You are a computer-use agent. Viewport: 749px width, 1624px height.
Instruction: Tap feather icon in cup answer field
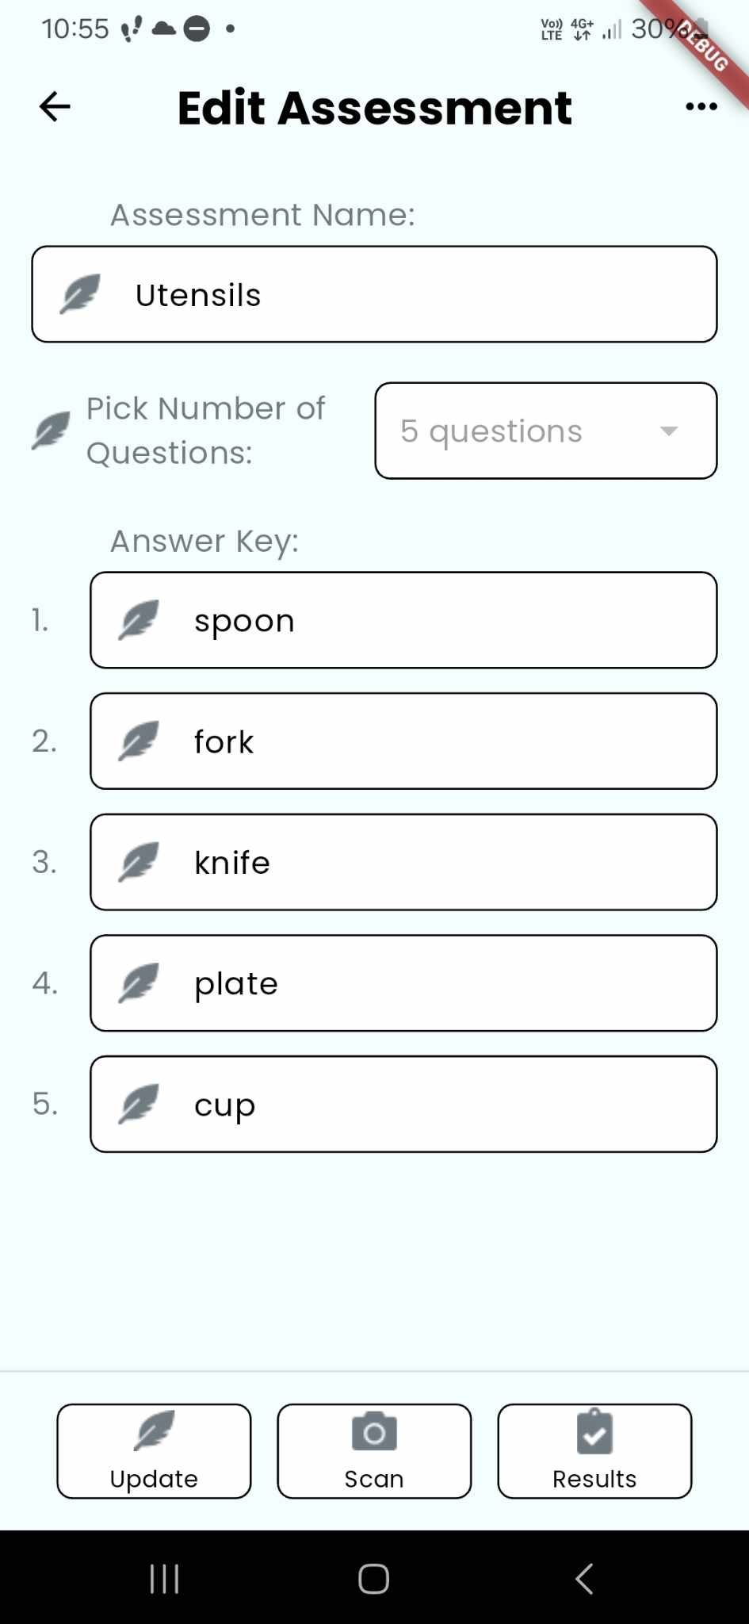tap(139, 1104)
